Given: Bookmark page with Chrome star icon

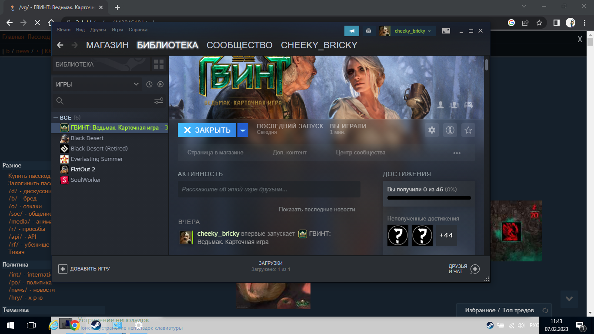Looking at the screenshot, I should [x=539, y=23].
